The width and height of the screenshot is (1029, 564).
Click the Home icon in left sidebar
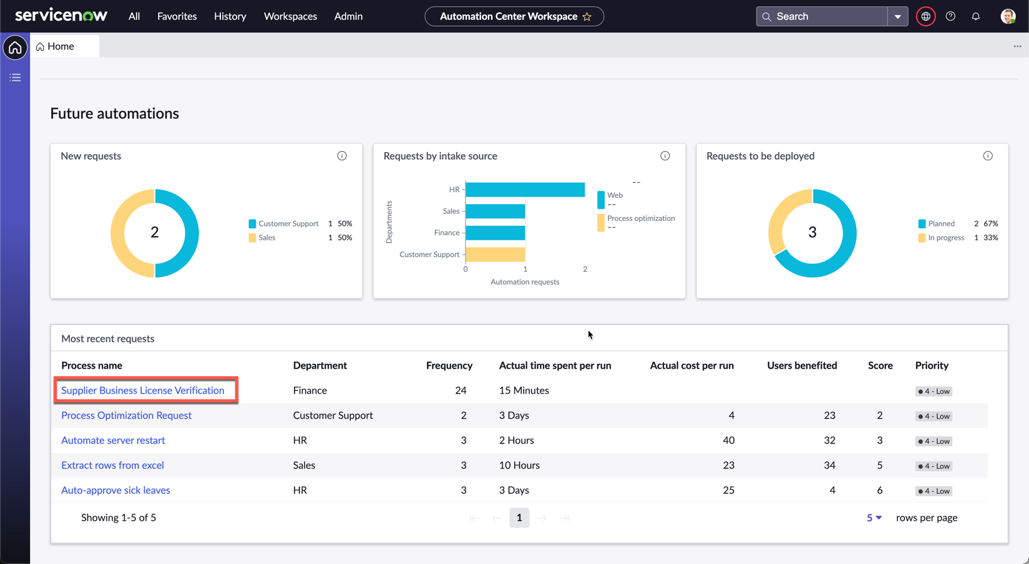click(15, 48)
